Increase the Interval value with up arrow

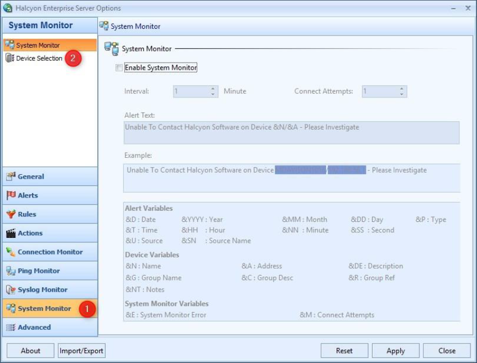pyautogui.click(x=213, y=89)
